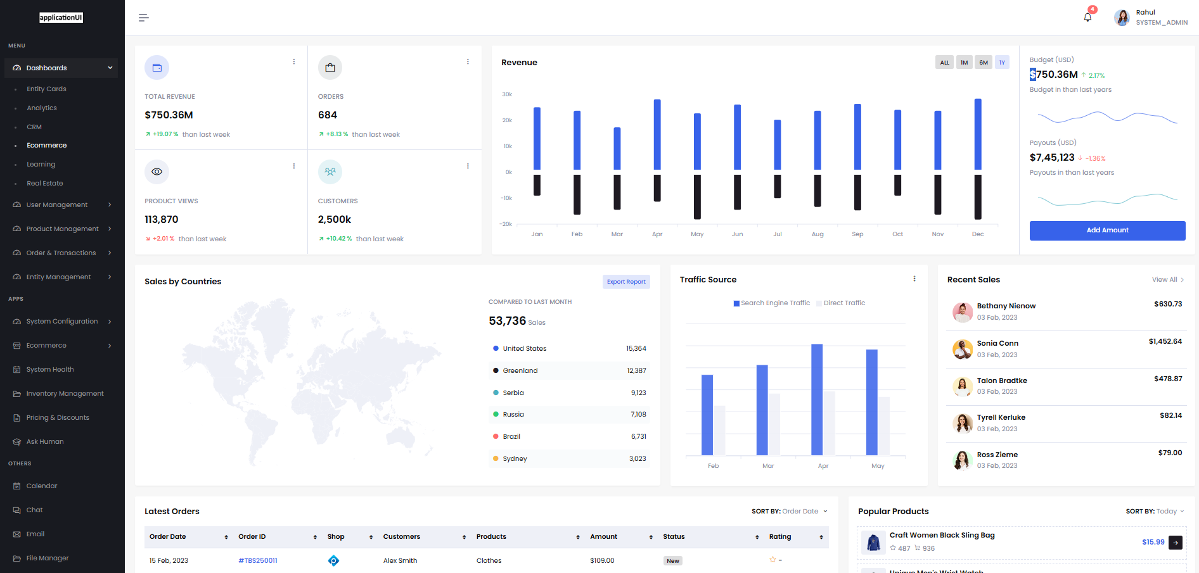This screenshot has width=1199, height=573.
Task: Open the Email app in sidebar
Action: 35,534
